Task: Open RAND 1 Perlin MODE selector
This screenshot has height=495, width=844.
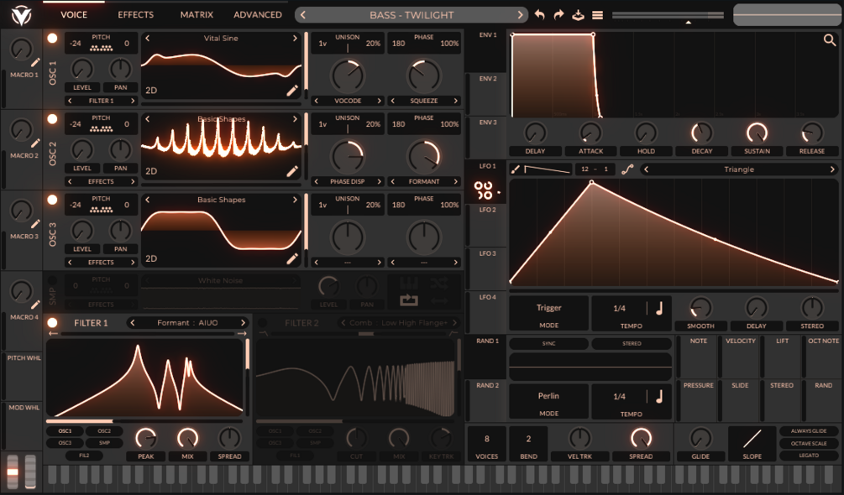Action: [x=548, y=401]
